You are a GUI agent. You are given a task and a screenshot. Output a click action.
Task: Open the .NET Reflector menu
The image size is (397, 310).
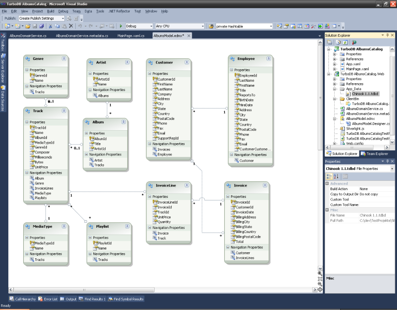[119, 11]
